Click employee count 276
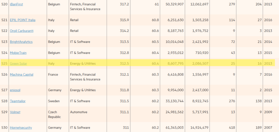 click(232, 101)
